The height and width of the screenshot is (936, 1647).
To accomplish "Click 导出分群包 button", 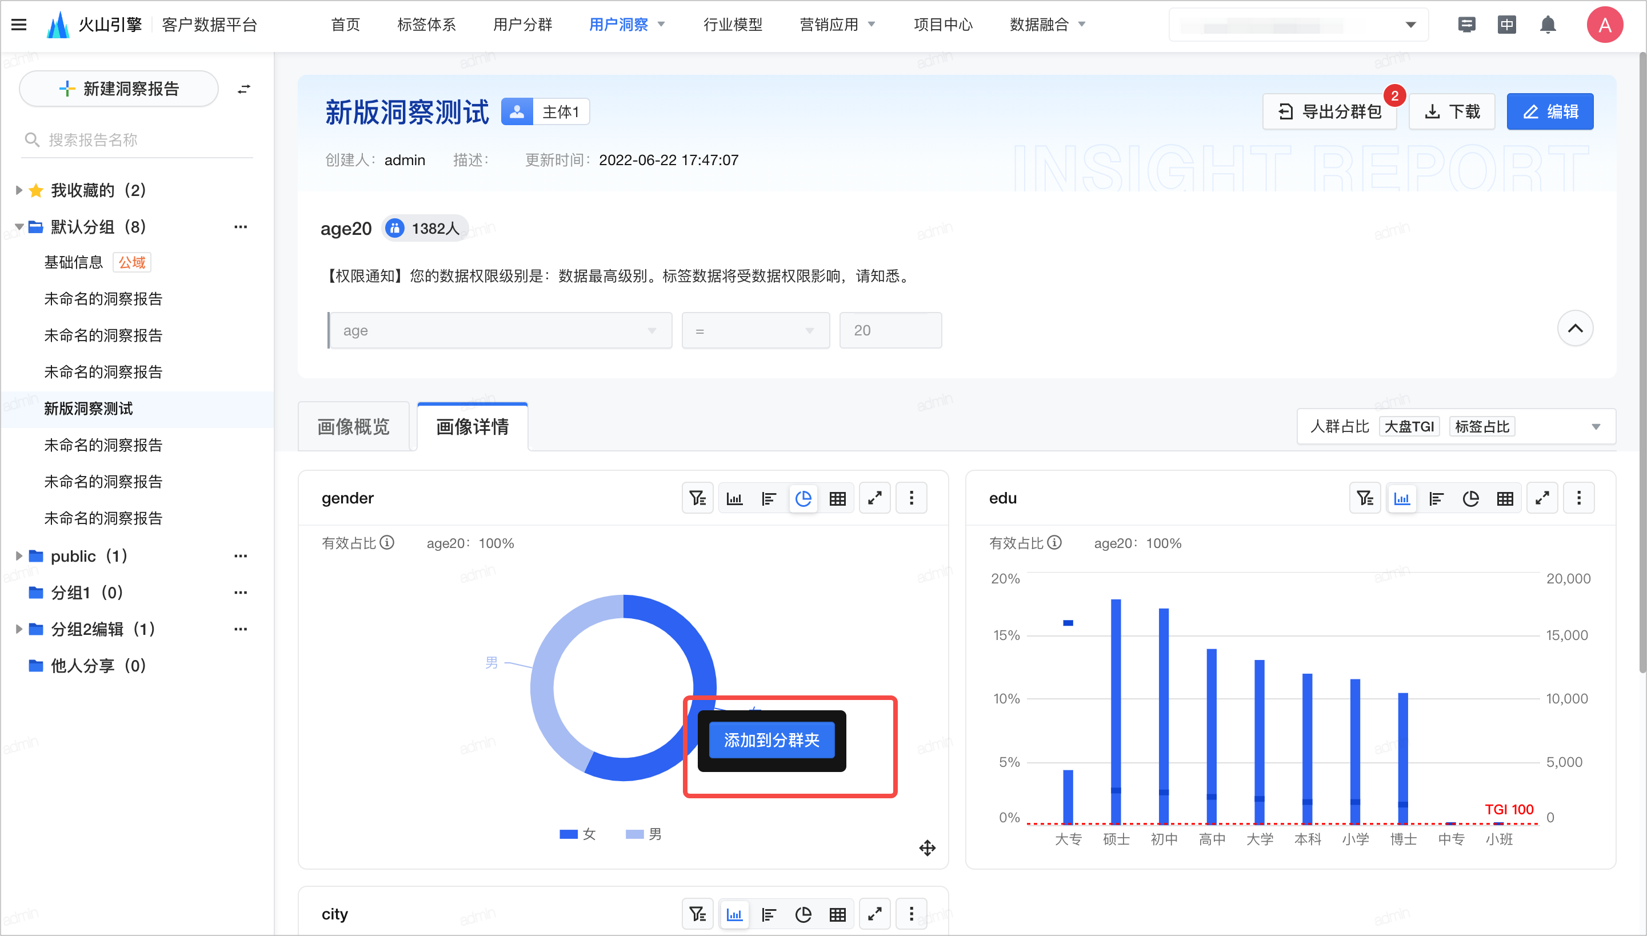I will [1329, 111].
